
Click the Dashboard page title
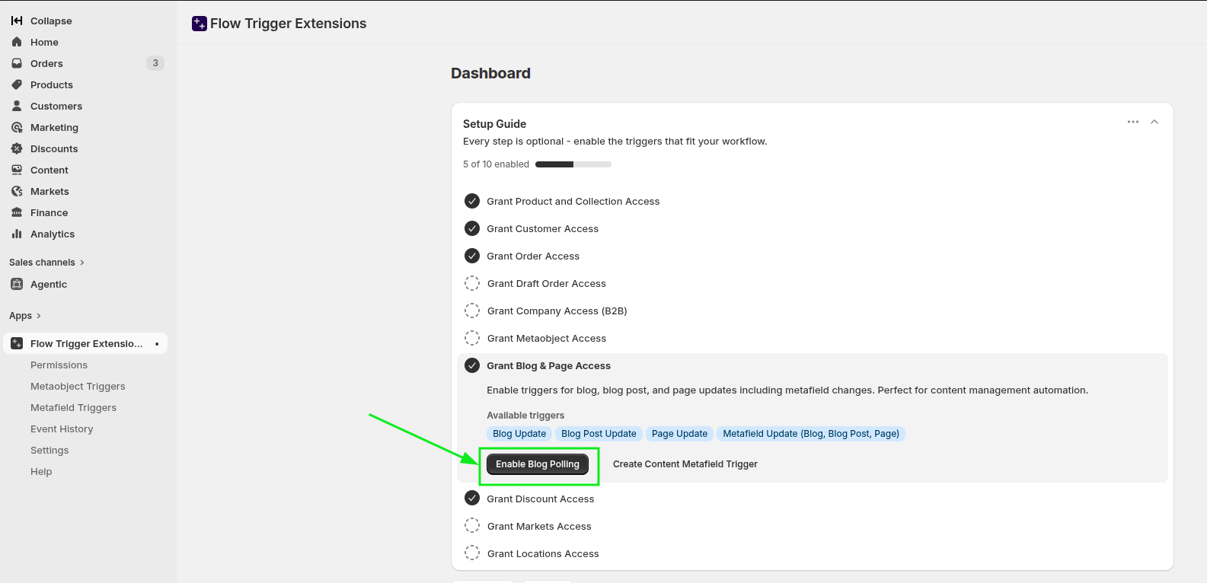(490, 73)
